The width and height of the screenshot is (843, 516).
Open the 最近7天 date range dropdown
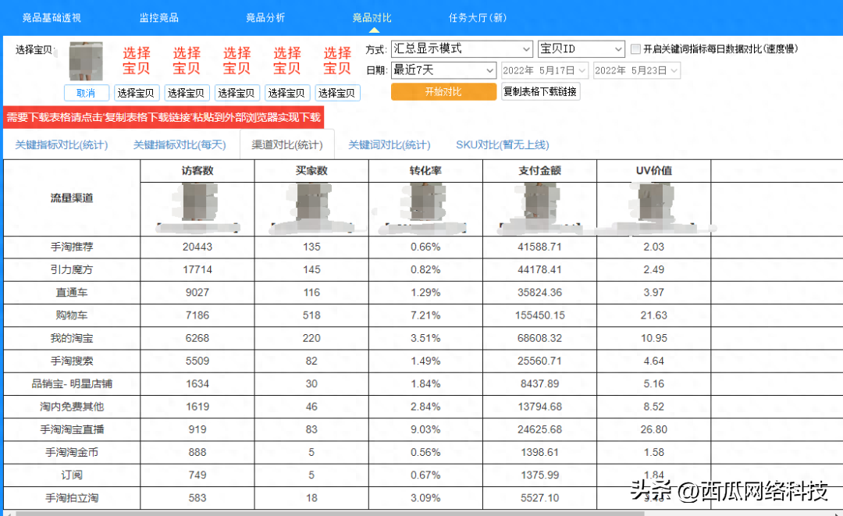coord(443,70)
